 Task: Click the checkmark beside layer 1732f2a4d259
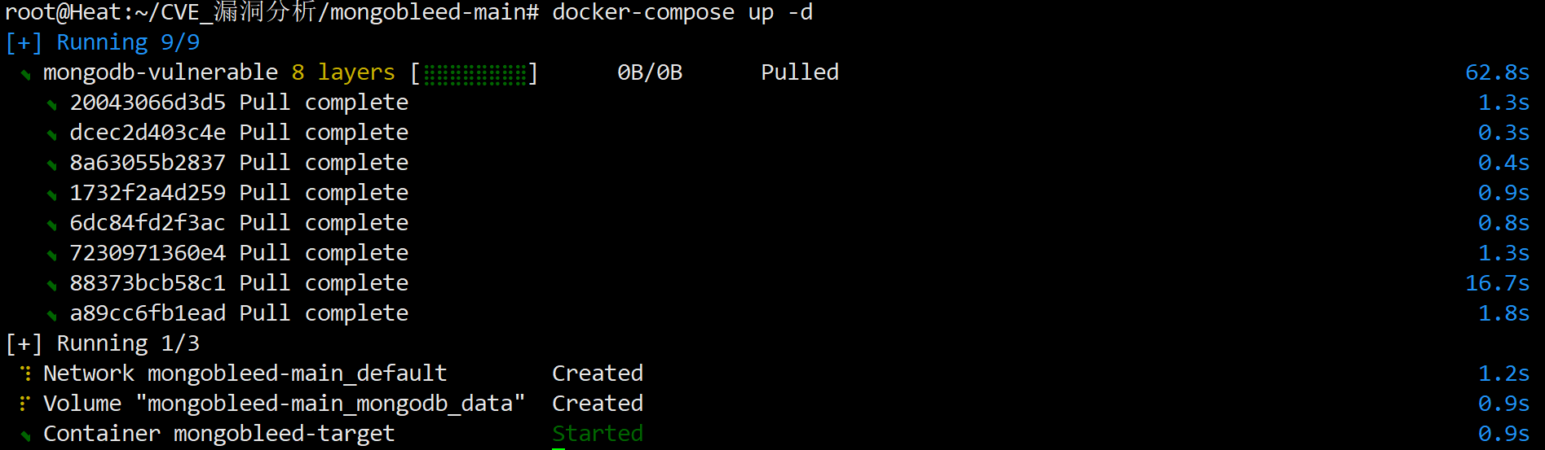coord(52,195)
